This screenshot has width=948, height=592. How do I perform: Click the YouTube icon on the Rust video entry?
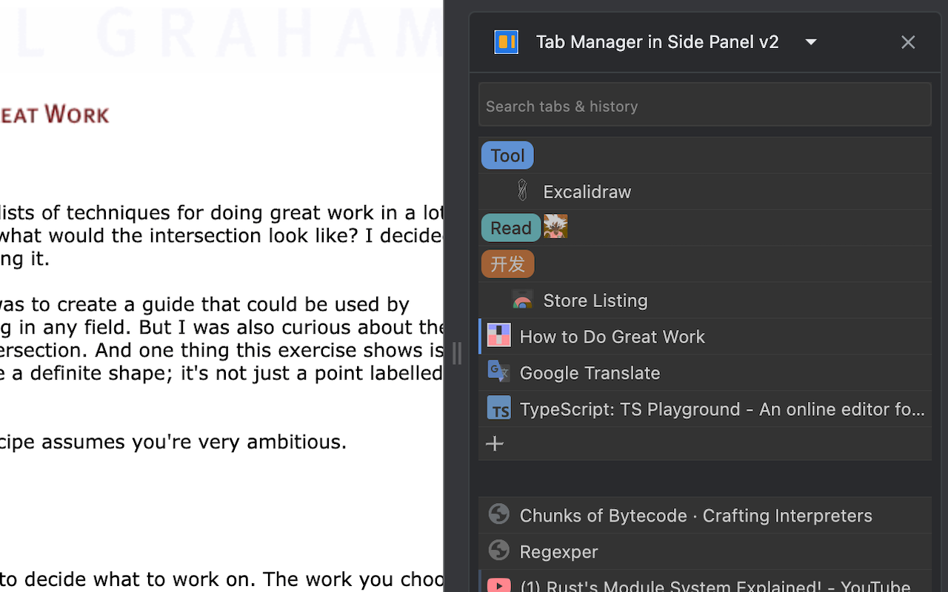(x=498, y=585)
